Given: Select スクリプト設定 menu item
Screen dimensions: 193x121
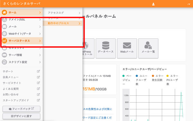Looking at the screenshot, I should [22, 62].
